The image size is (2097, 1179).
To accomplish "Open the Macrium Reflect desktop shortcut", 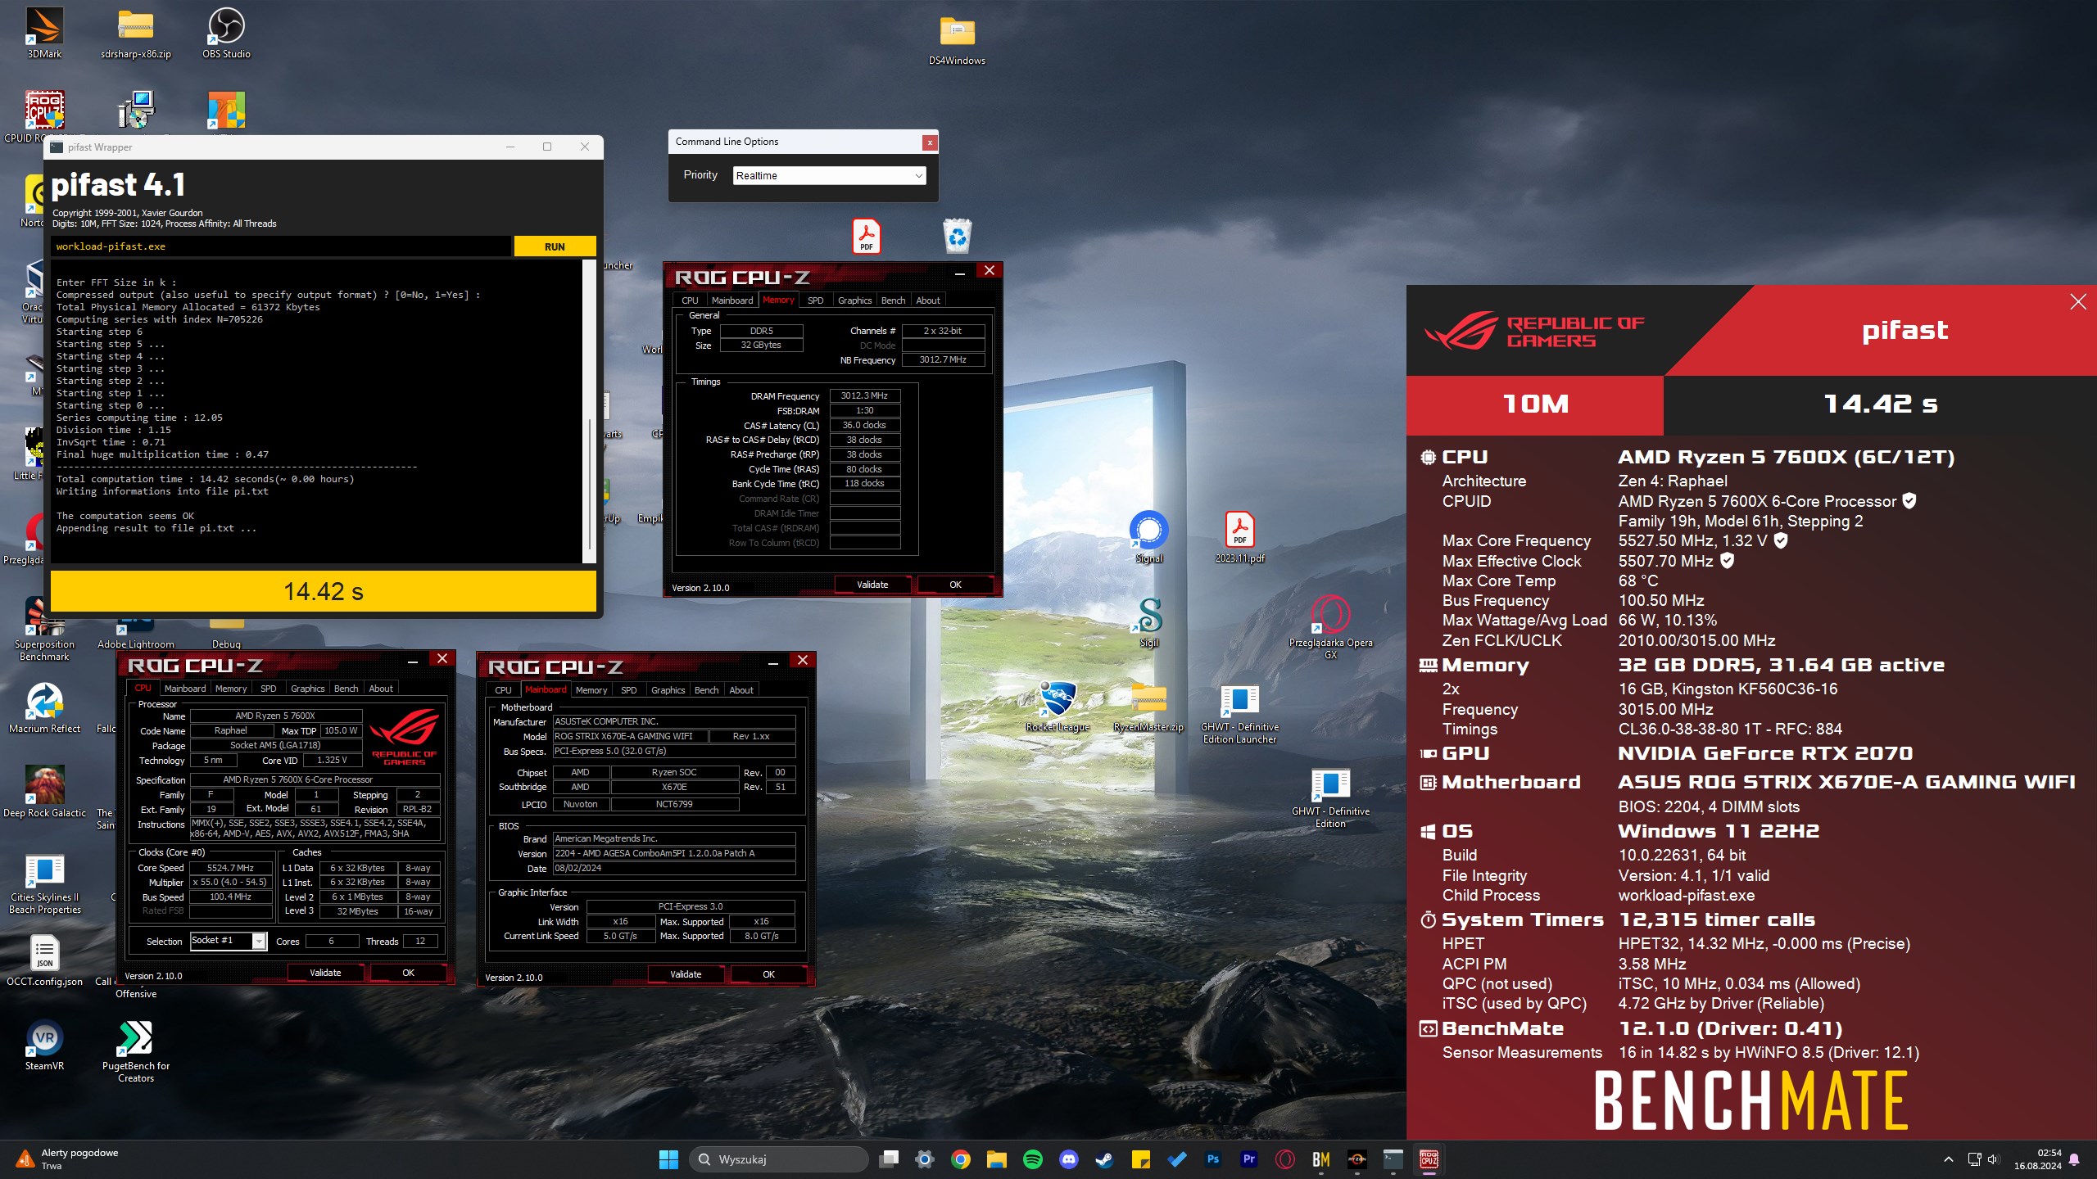I will (x=44, y=707).
